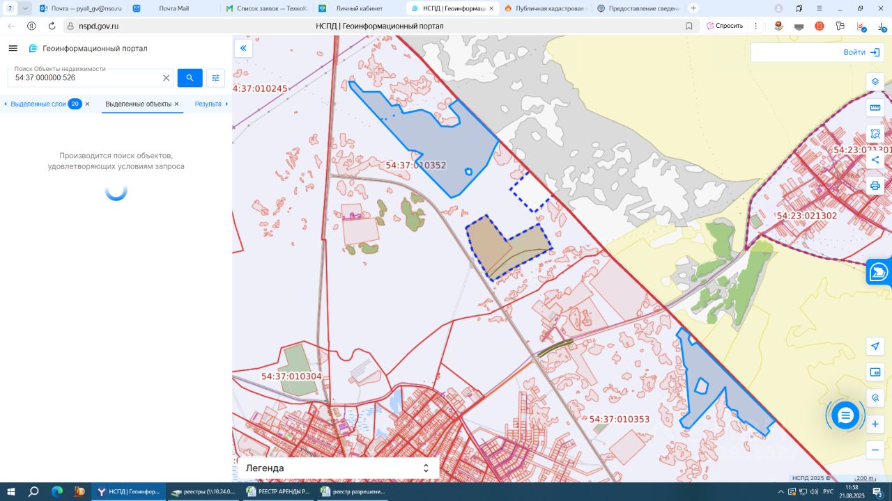Click cadastral block label 54:37:010353
The image size is (892, 501).
pos(620,420)
